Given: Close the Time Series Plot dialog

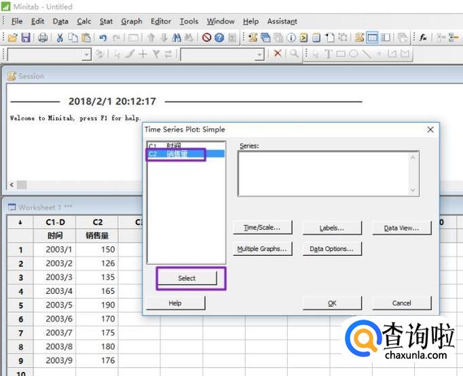Looking at the screenshot, I should click(x=430, y=130).
